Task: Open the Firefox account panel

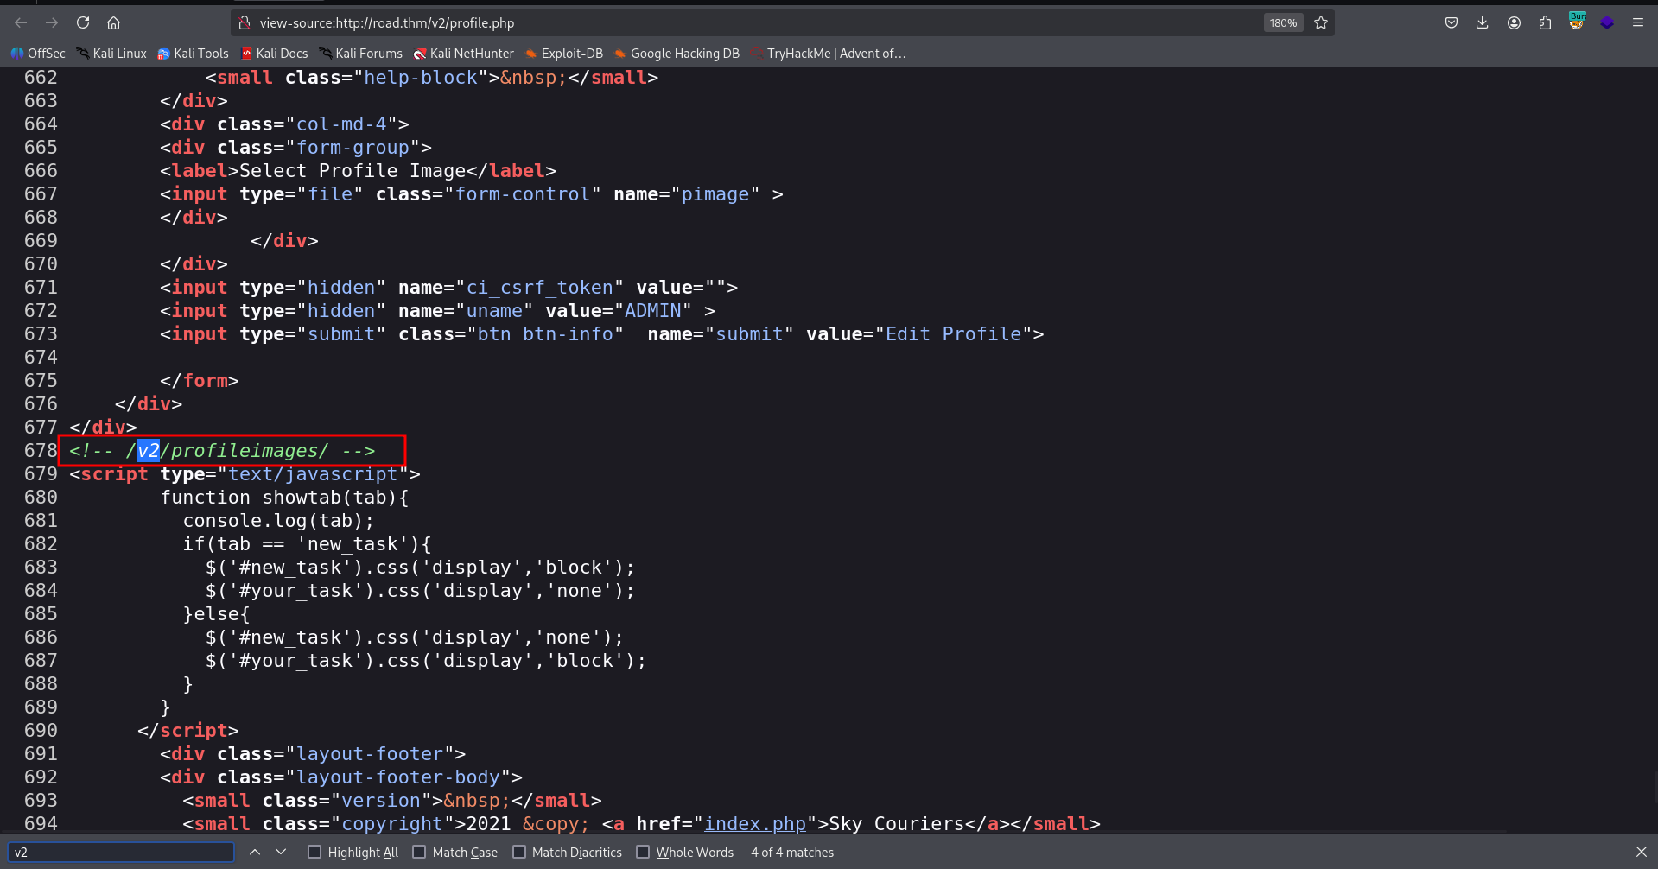Action: tap(1514, 22)
